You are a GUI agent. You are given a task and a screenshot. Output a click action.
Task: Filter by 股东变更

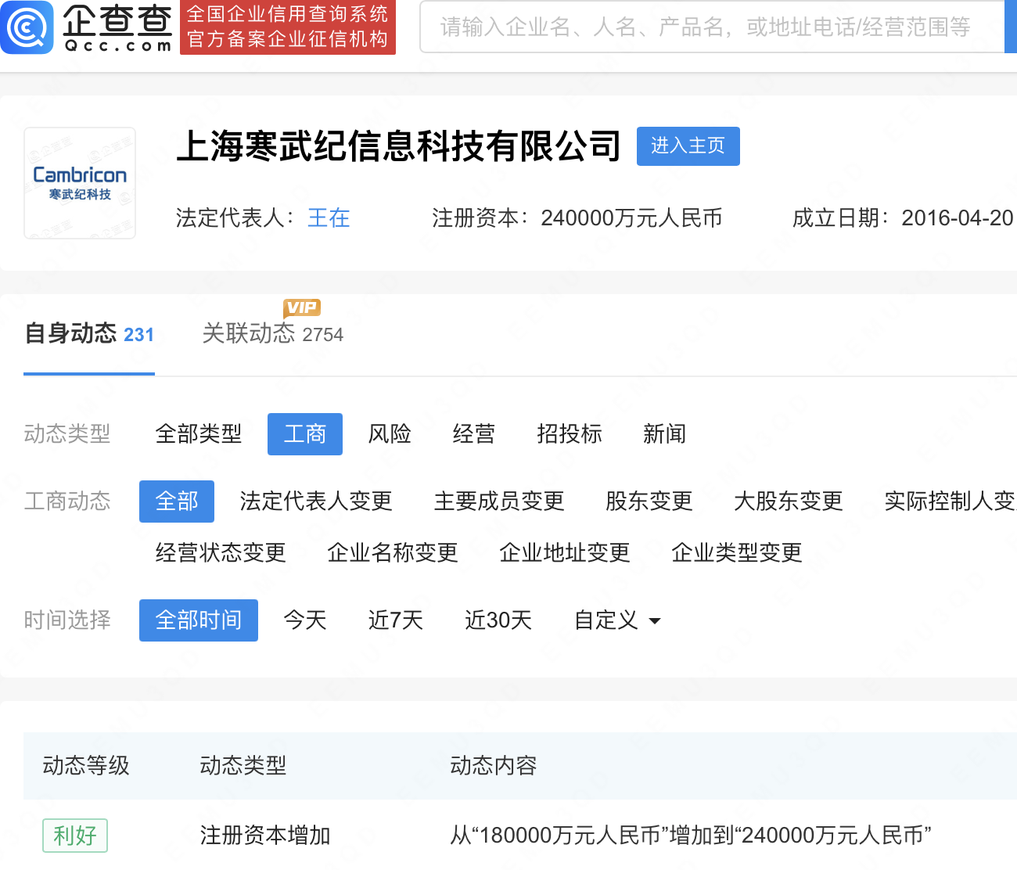[649, 502]
